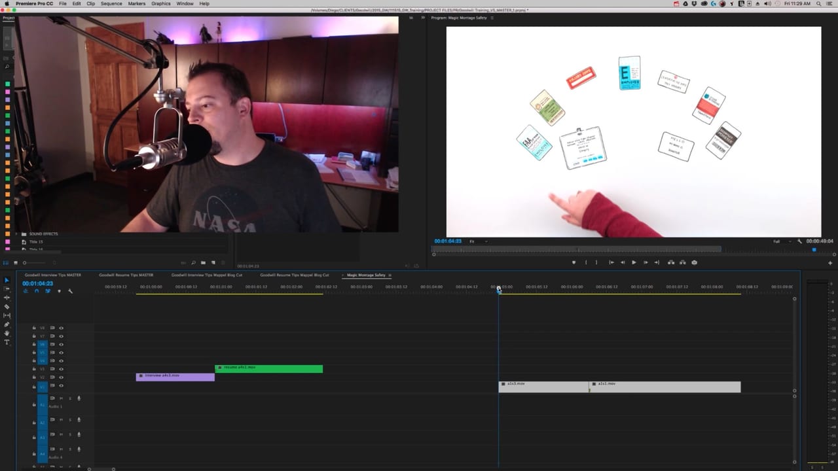The image size is (838, 471).
Task: Toggle V1 track lock
Action: click(x=33, y=386)
